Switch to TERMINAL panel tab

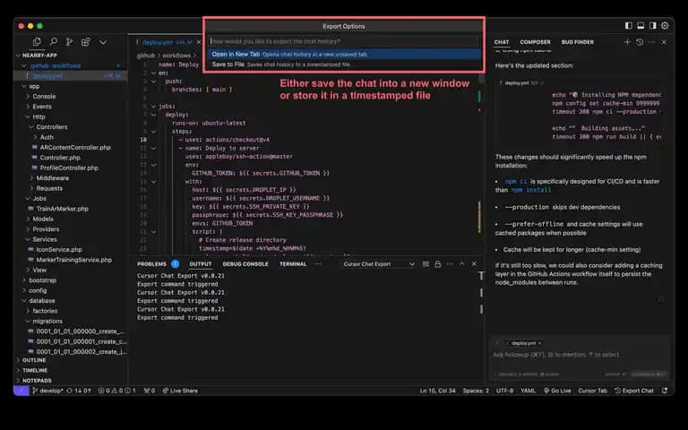click(x=293, y=264)
